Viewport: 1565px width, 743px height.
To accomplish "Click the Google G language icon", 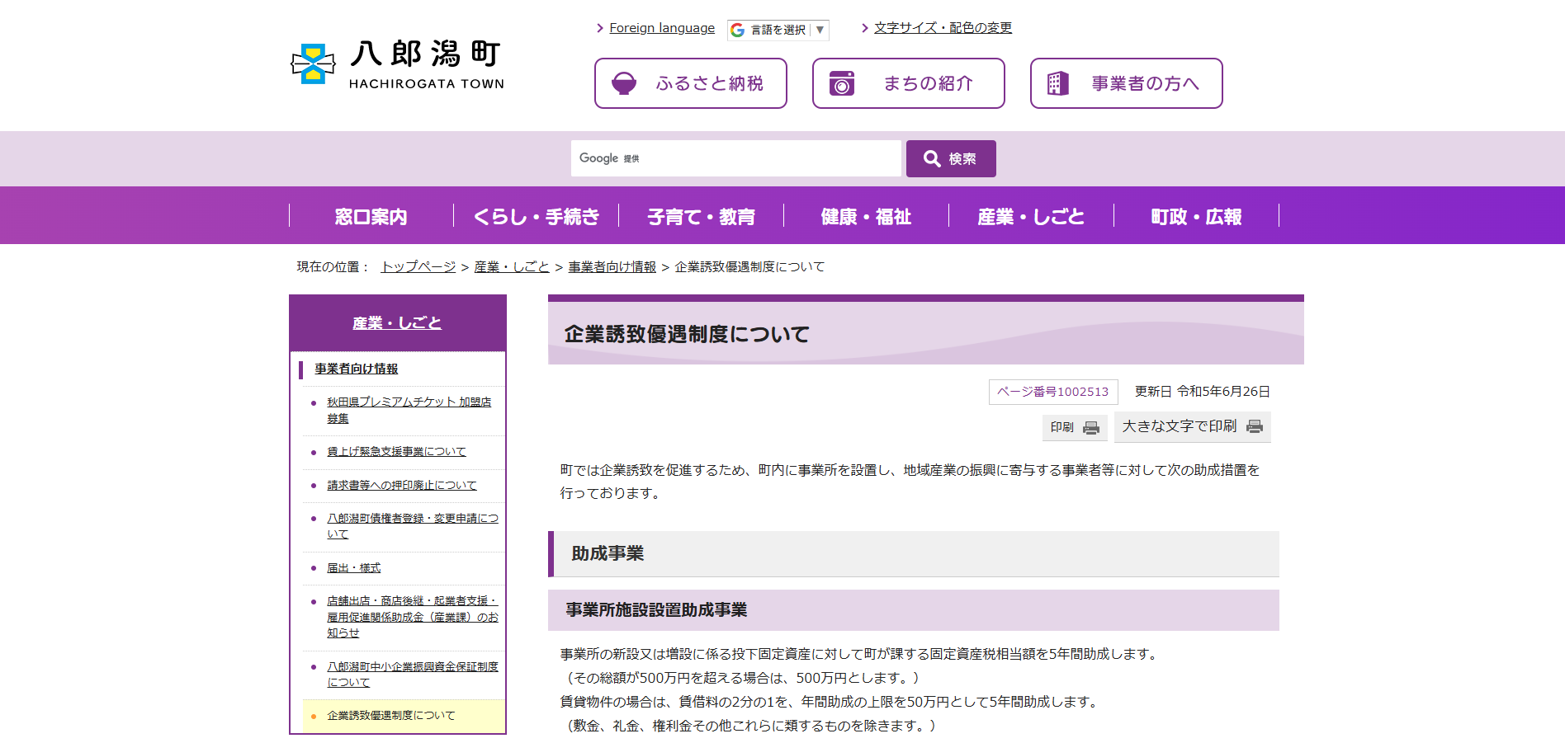I will click(738, 30).
